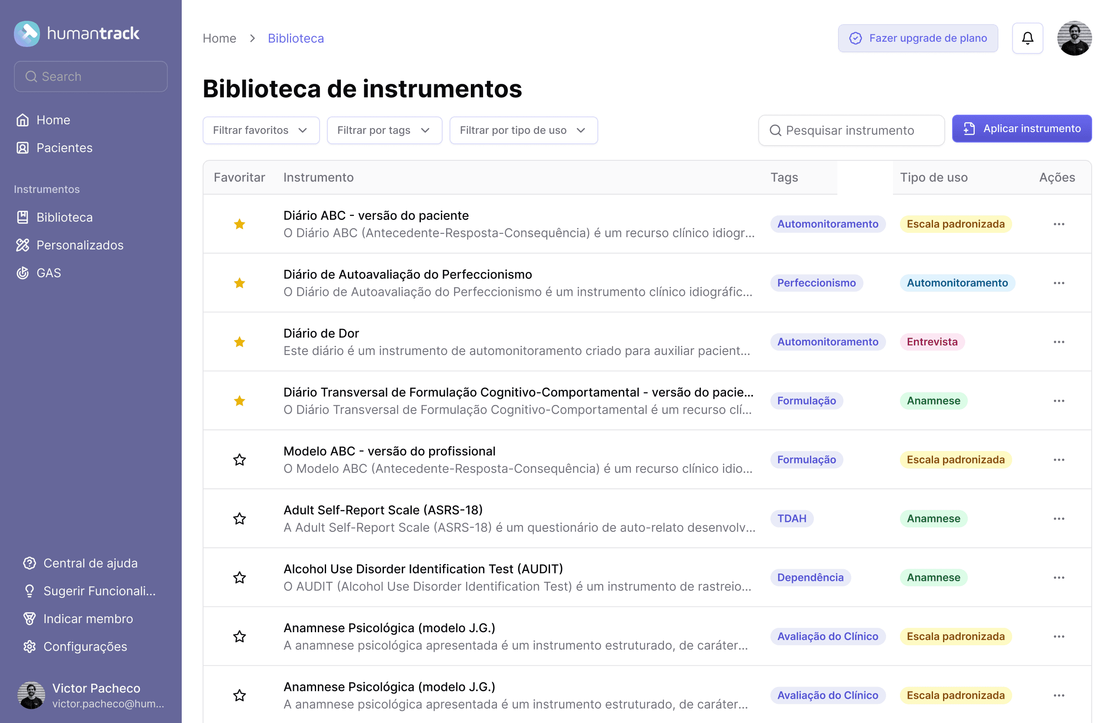The width and height of the screenshot is (1113, 723).
Task: Favorite the AUDIT instrument star
Action: [x=240, y=577]
